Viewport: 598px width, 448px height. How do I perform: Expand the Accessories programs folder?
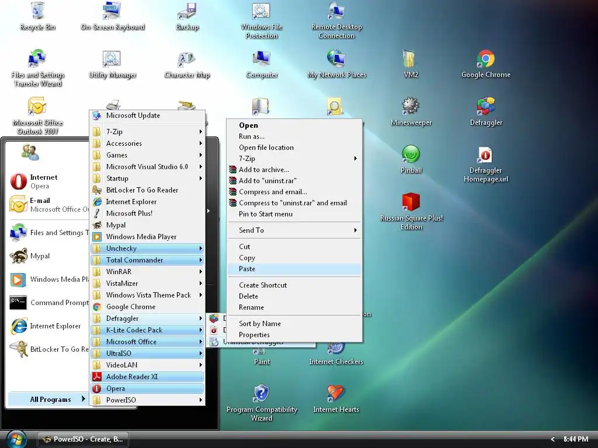[147, 143]
